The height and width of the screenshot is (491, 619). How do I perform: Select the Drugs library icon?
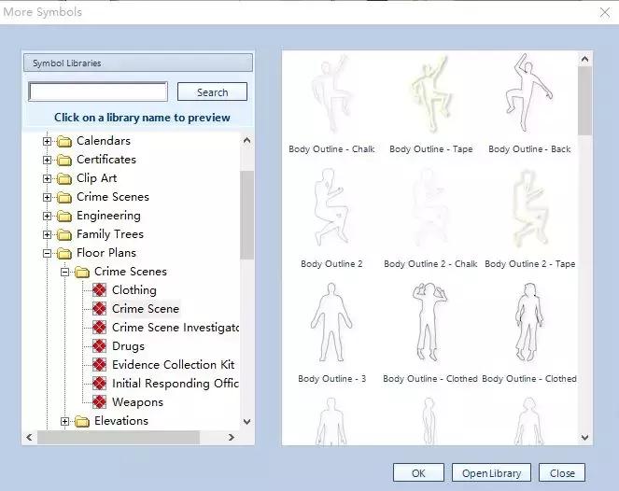[100, 346]
